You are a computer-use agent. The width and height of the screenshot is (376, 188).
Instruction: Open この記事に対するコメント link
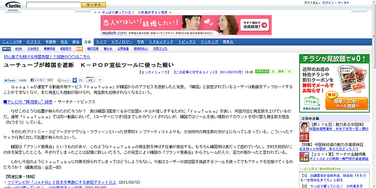pos(195,72)
